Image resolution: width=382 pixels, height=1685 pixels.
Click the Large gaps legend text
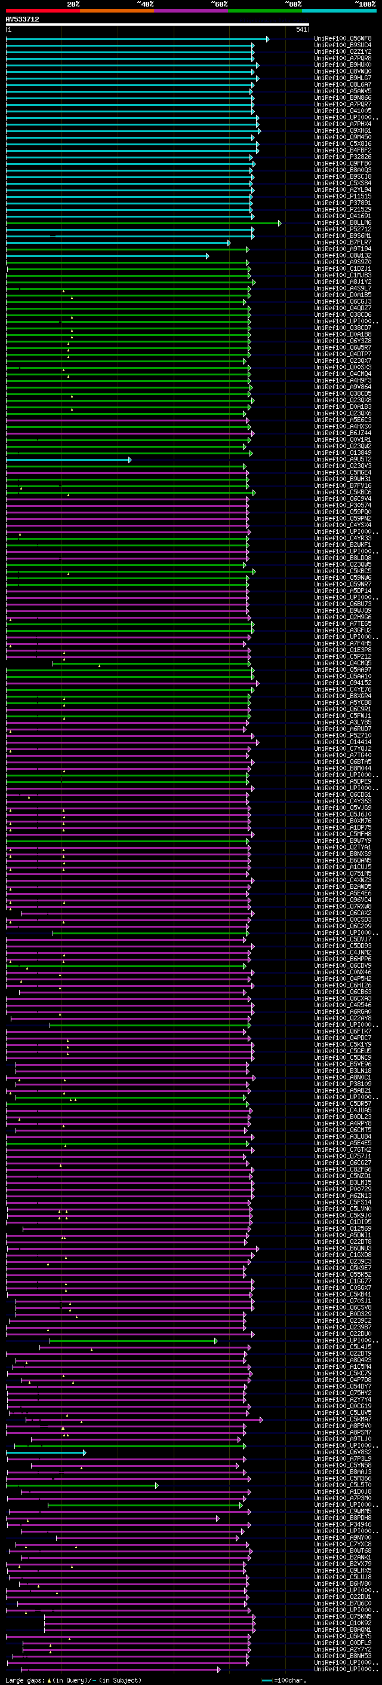[73, 1680]
